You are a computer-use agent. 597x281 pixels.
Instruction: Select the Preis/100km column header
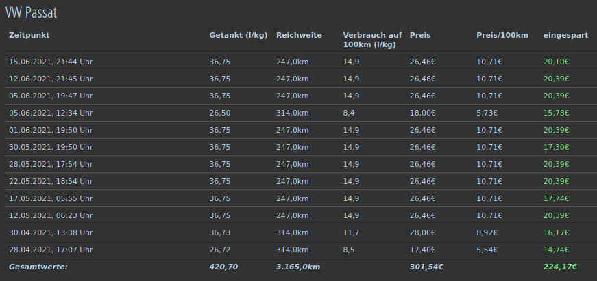click(502, 36)
